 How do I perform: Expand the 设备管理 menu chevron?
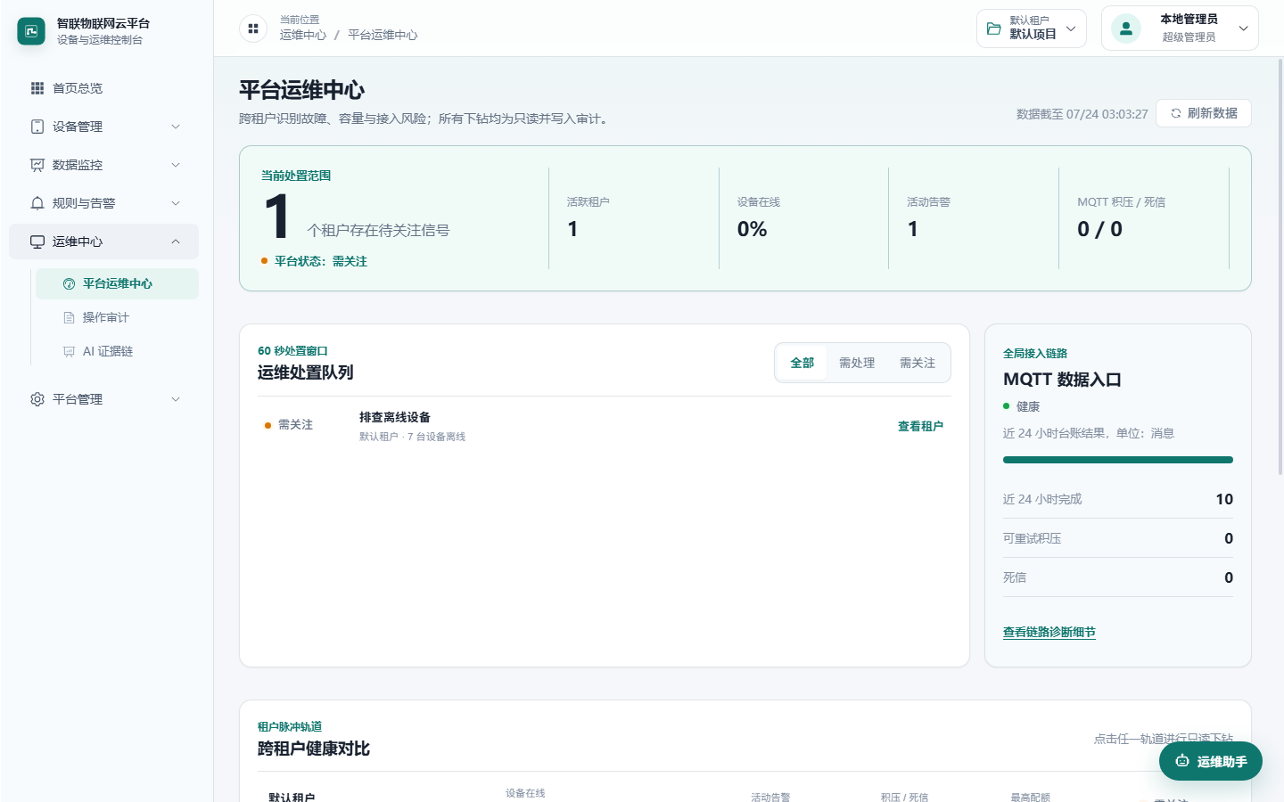point(176,127)
